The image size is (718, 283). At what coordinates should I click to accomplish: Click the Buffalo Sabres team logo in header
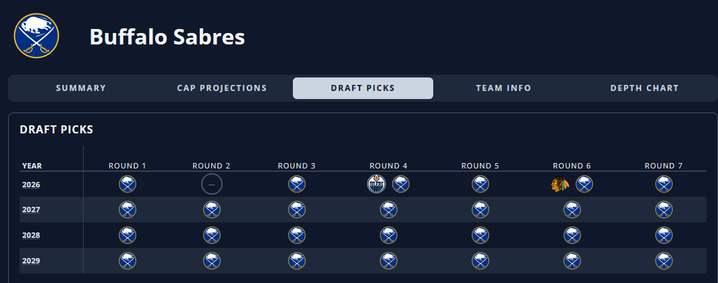coord(36,36)
